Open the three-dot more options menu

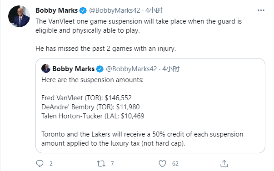(261, 10)
